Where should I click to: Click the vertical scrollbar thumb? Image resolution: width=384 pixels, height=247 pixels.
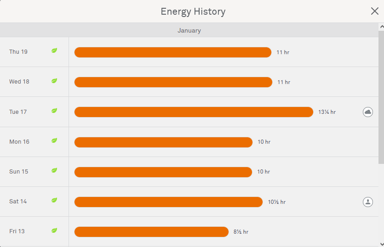(x=381, y=94)
